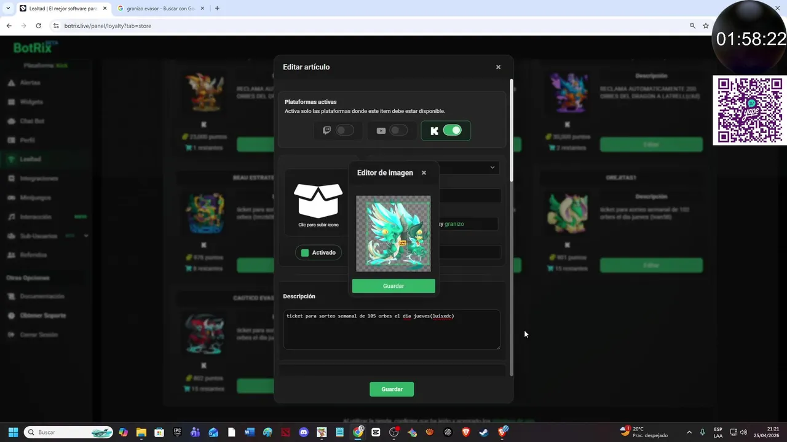Close the Editar artículo dialog
Image resolution: width=787 pixels, height=442 pixels.
[498, 67]
